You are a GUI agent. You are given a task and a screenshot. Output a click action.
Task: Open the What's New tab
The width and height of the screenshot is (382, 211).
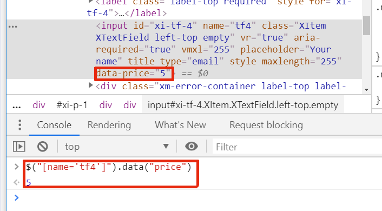click(180, 125)
